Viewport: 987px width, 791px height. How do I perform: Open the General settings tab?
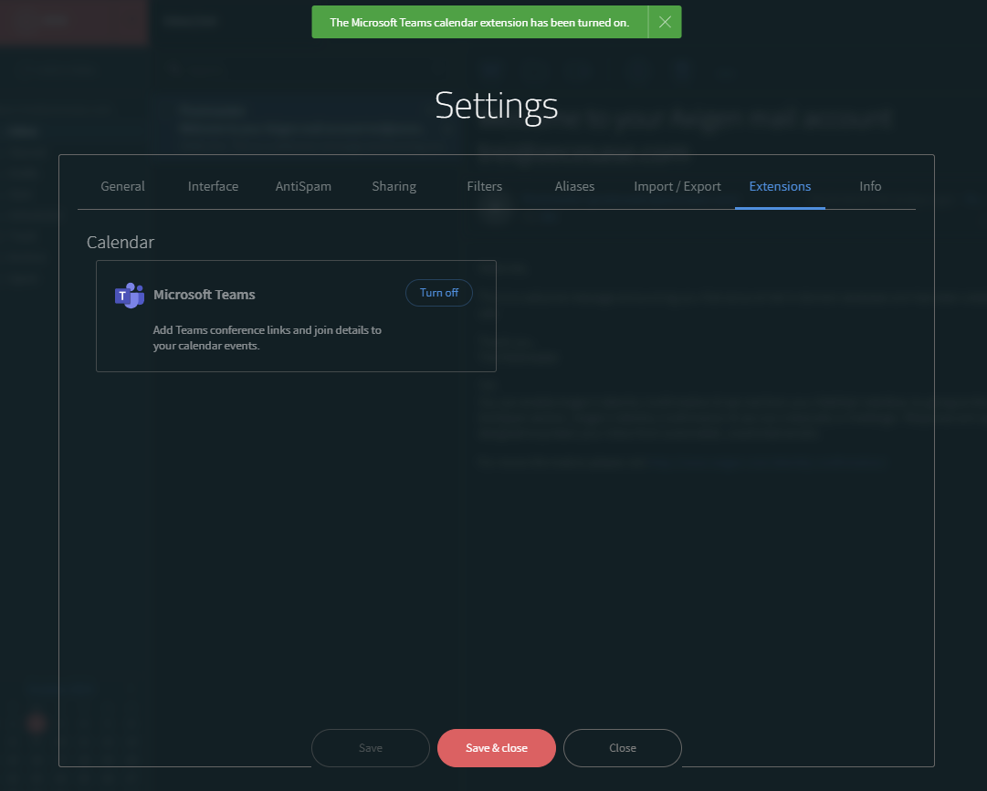[122, 186]
